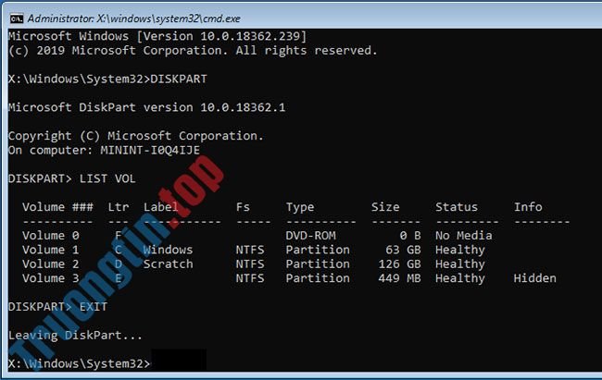Click the NTFS value in Volume 1 row

(250, 250)
